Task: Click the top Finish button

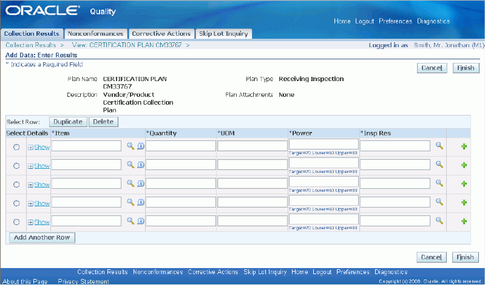Action: coord(466,68)
